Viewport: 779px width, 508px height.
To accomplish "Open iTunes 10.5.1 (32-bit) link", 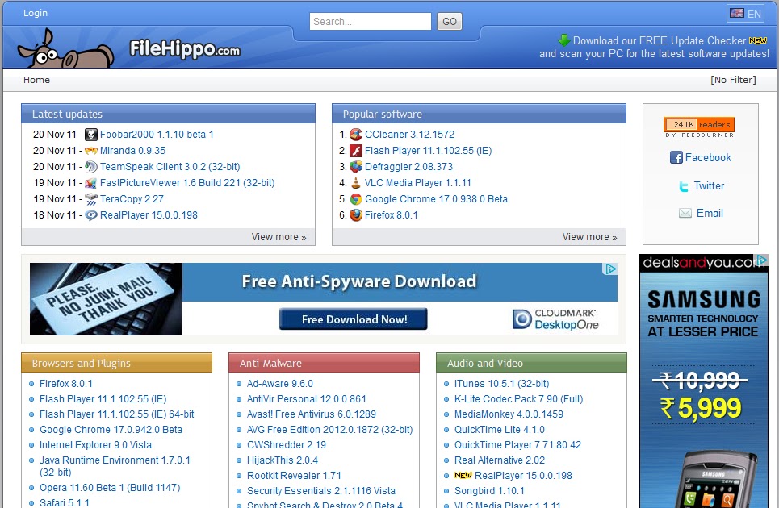I will coord(502,384).
